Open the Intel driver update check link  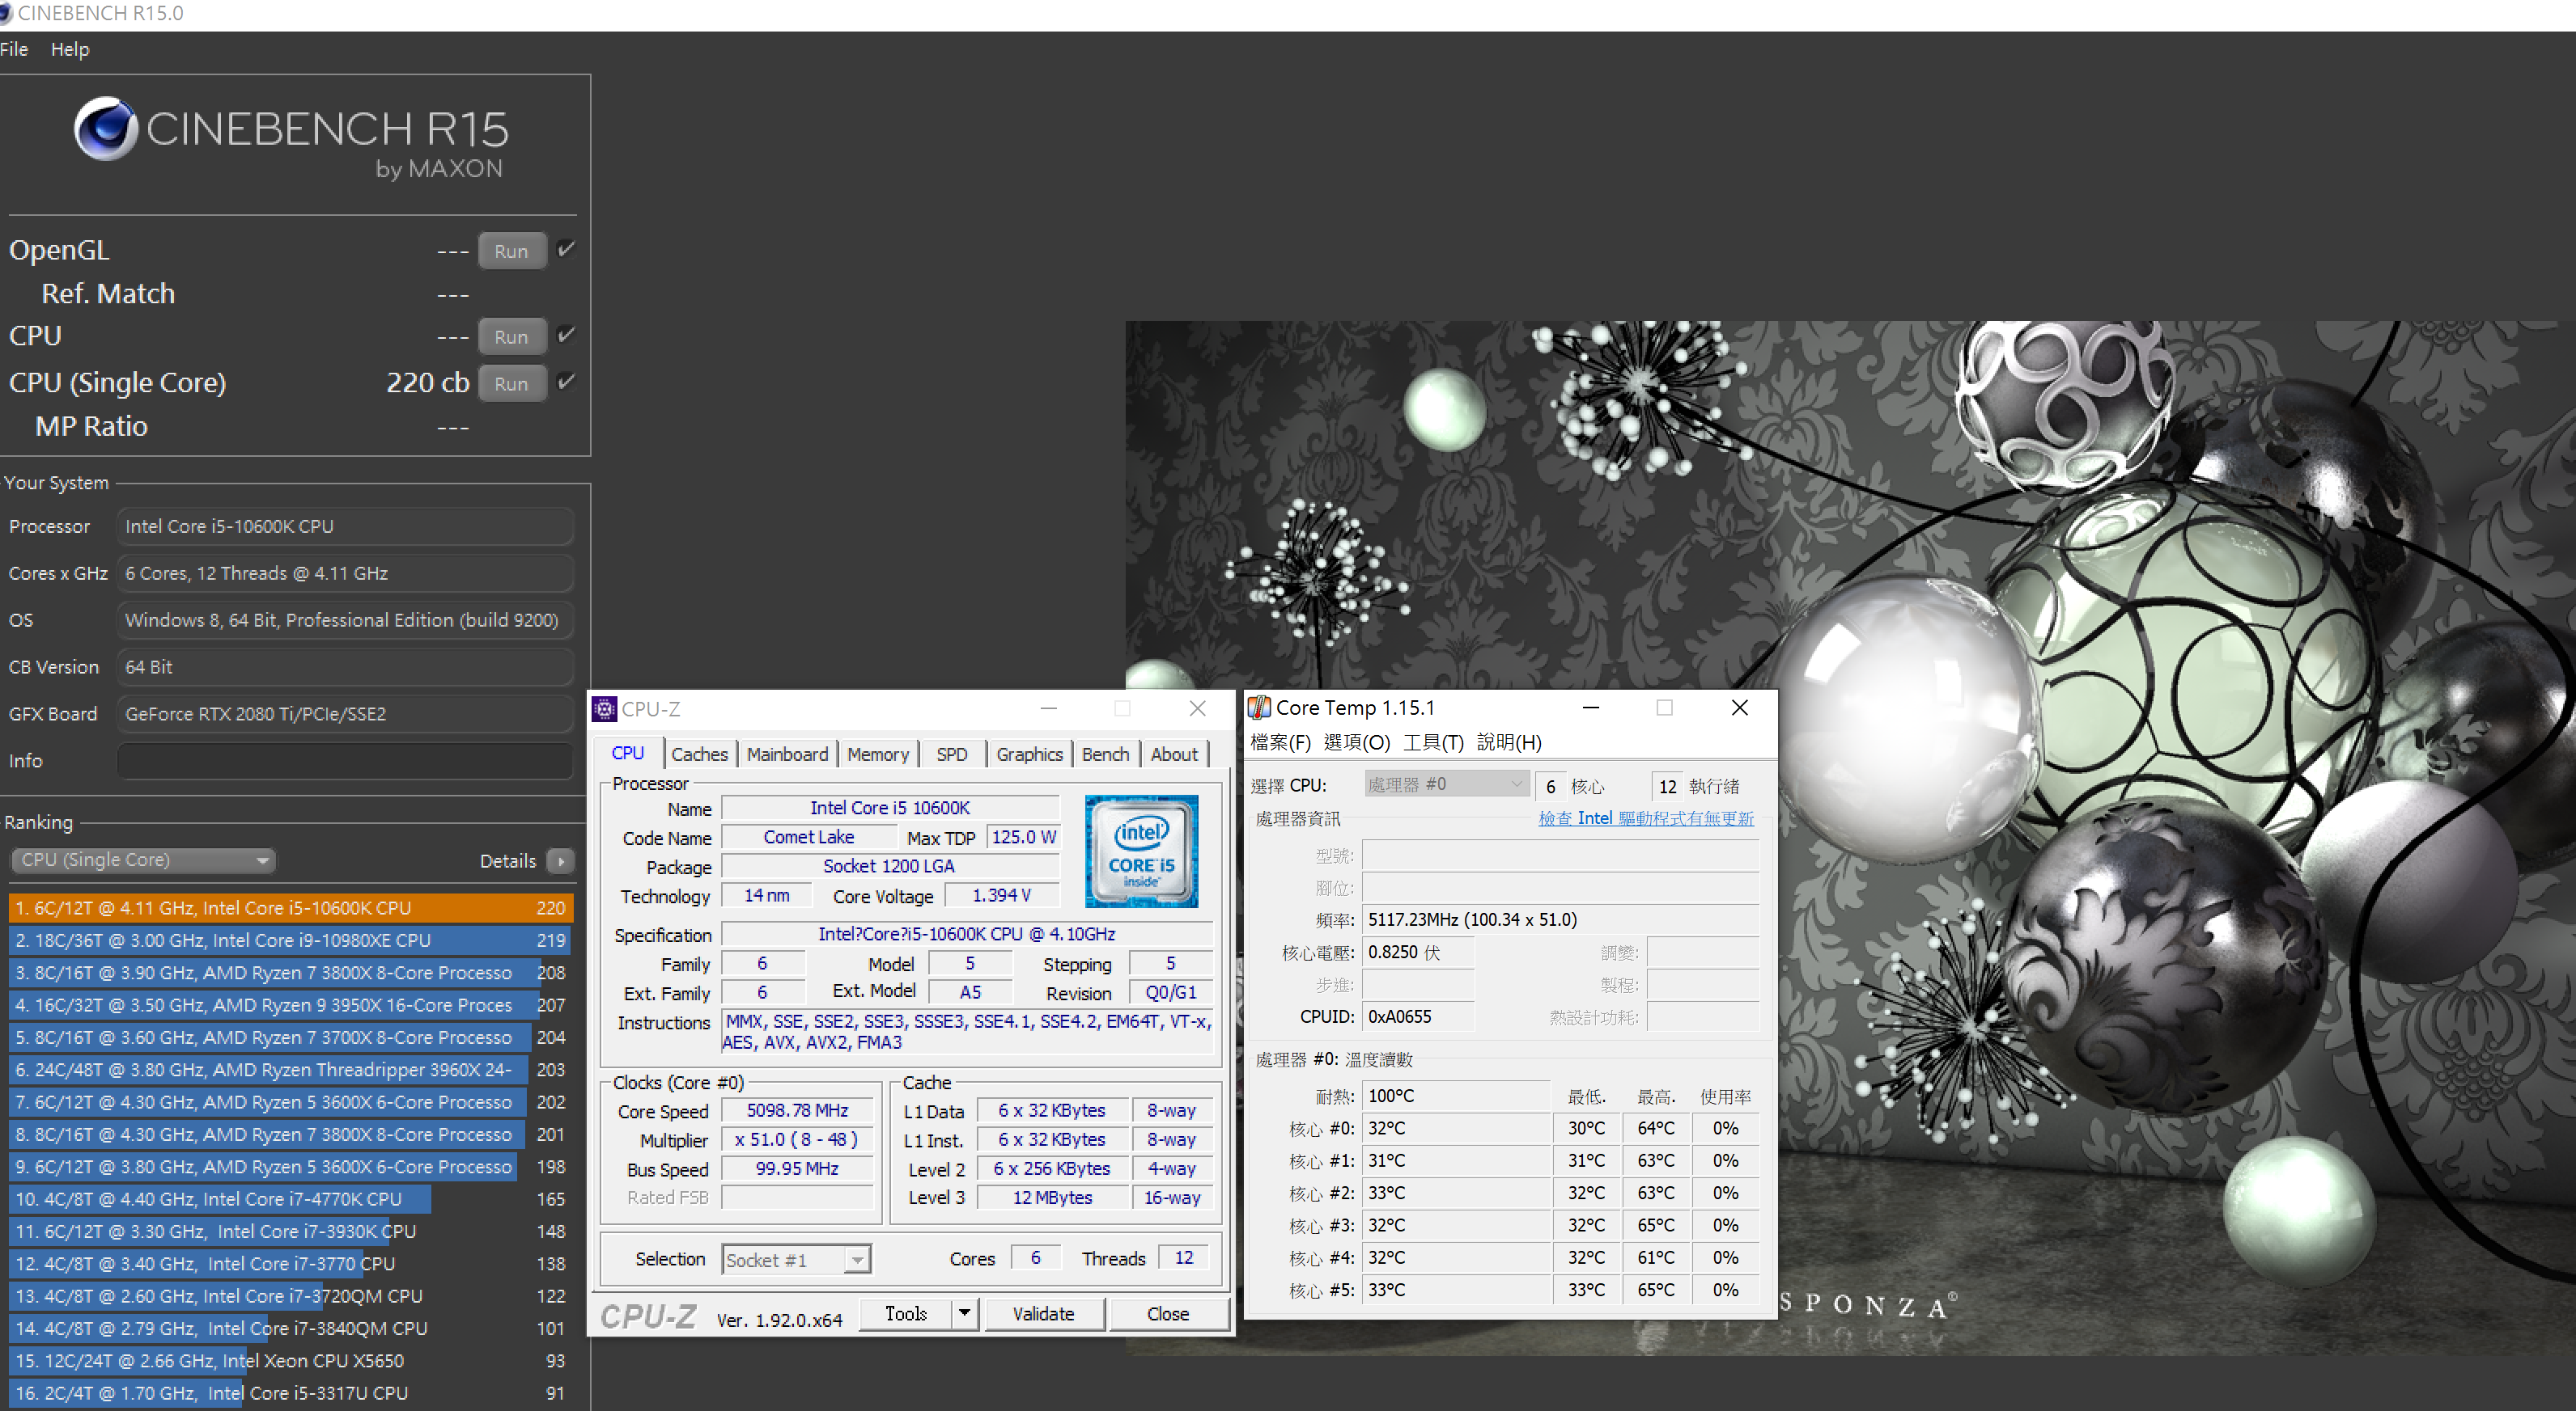click(1645, 817)
